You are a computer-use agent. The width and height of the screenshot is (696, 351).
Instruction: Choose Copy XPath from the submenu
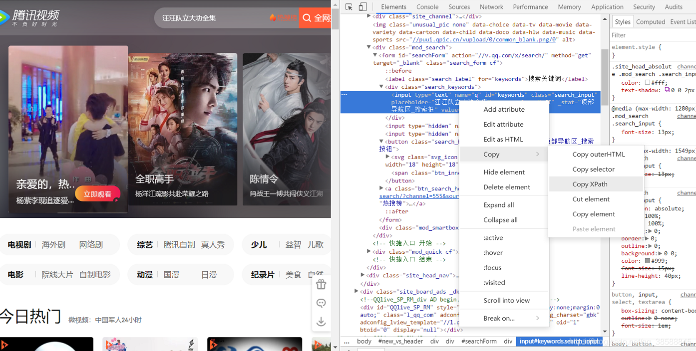click(x=596, y=184)
